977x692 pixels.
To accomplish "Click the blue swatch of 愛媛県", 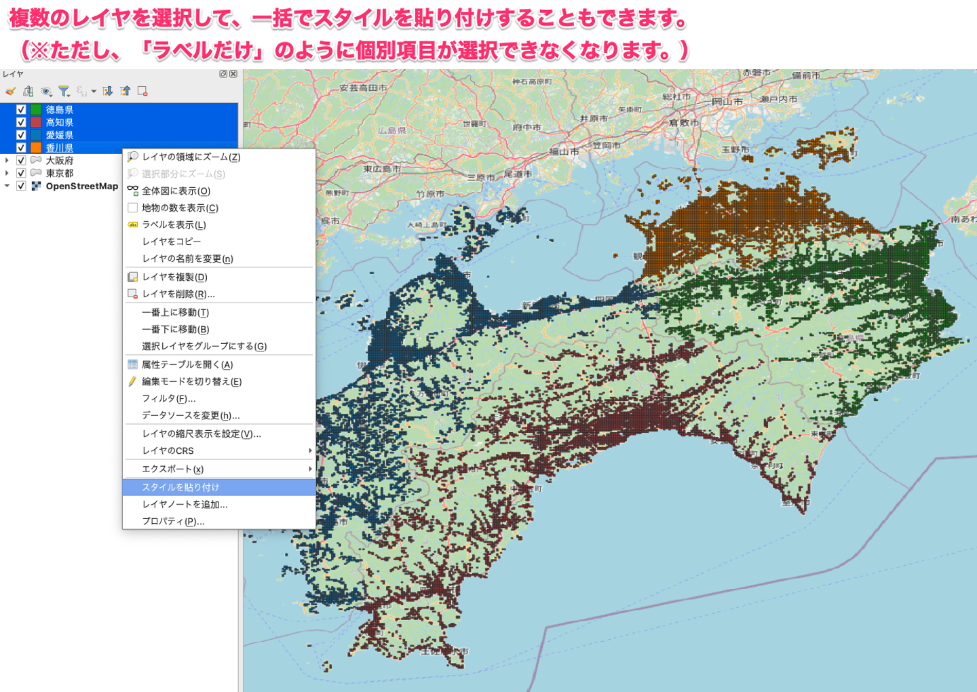I will pyautogui.click(x=36, y=136).
